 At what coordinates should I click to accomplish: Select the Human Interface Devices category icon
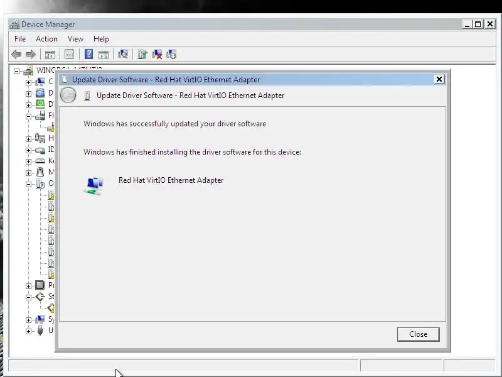[x=40, y=138]
